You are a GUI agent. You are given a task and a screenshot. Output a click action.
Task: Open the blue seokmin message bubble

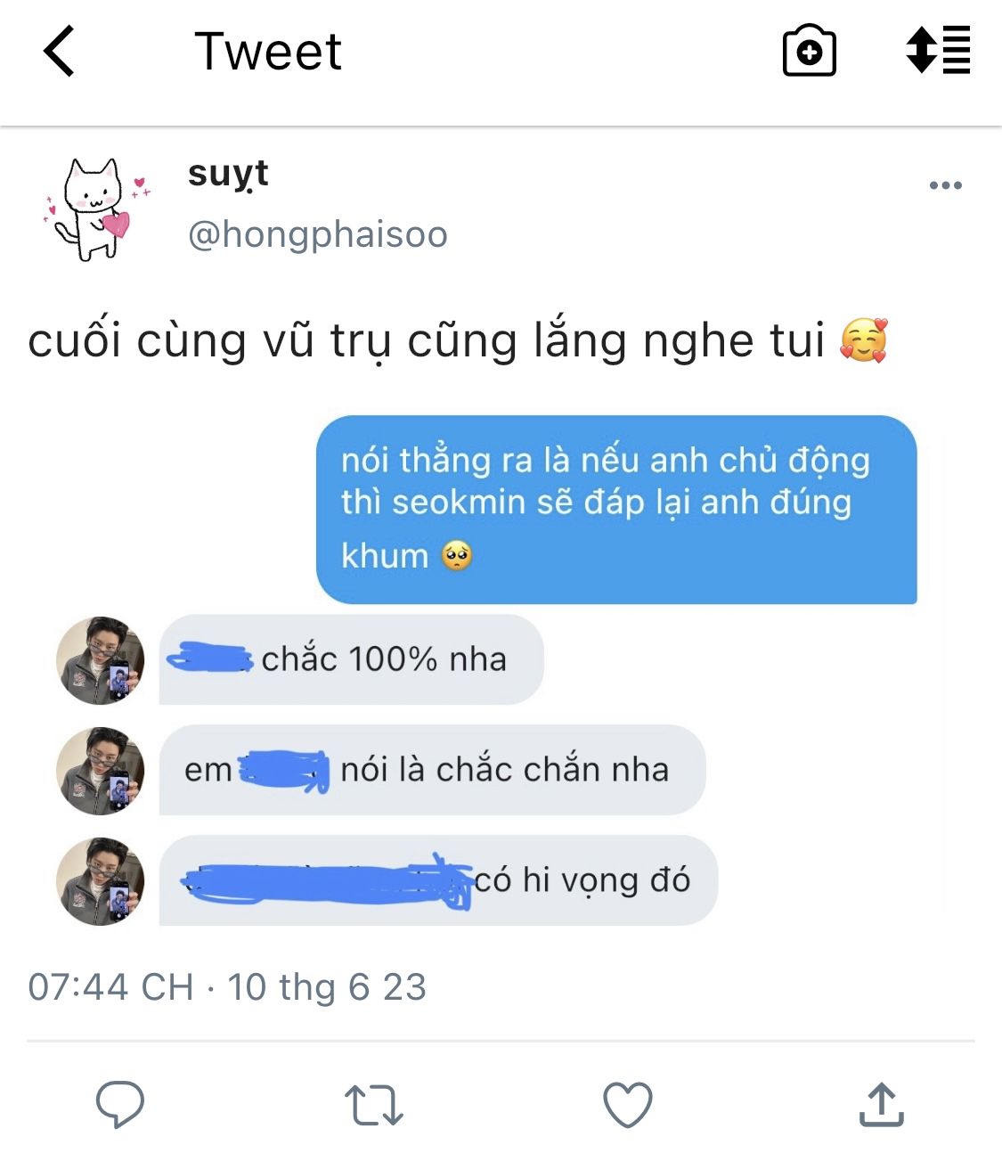[x=616, y=510]
